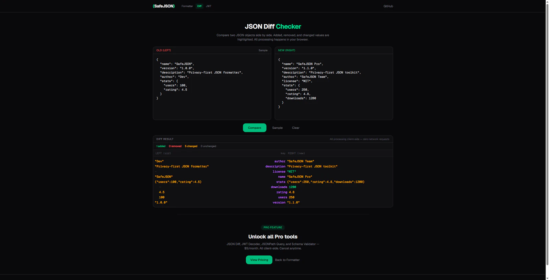This screenshot has width=549, height=280.
Task: Switch to the JWT tab
Action: 209,6
